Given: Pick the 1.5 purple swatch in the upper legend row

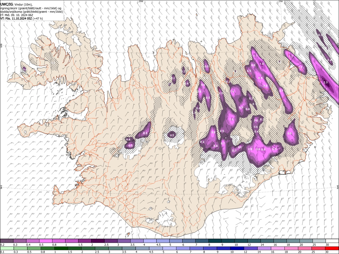Looking at the screenshot, I should 84,241.
